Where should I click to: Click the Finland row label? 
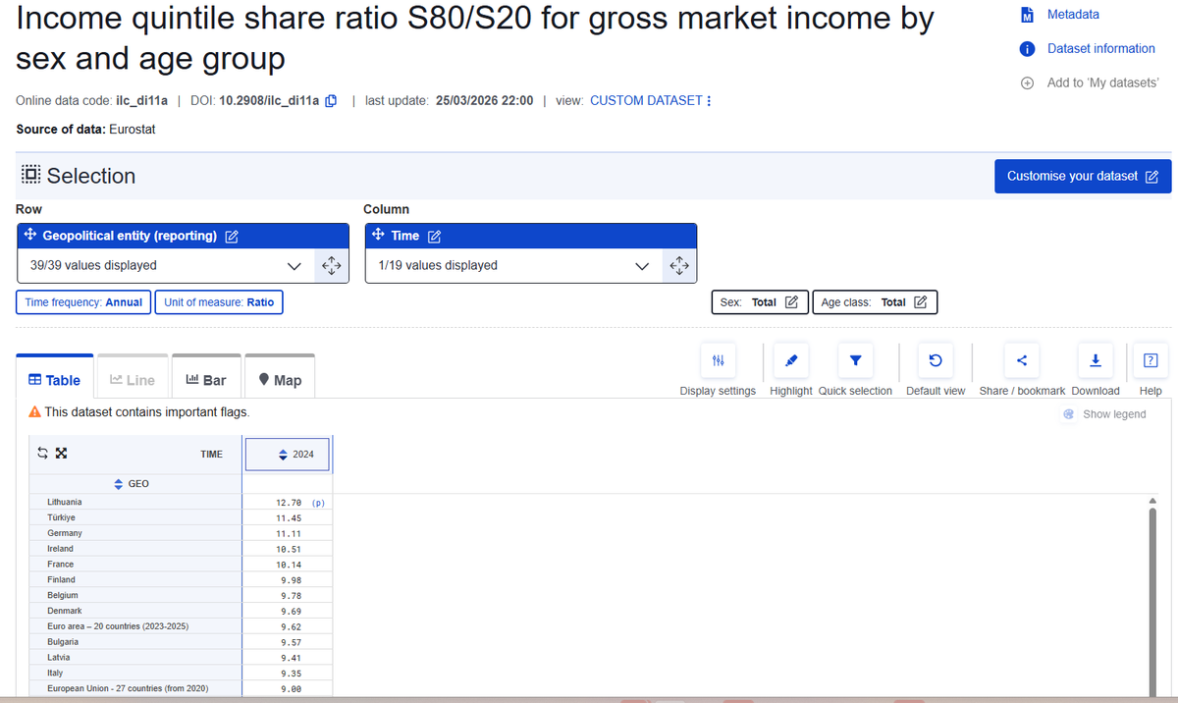[61, 580]
